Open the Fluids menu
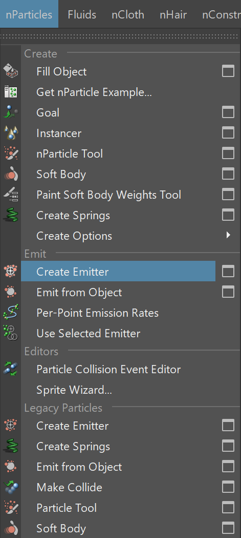Screen dimensions: 241x538 pyautogui.click(x=82, y=15)
